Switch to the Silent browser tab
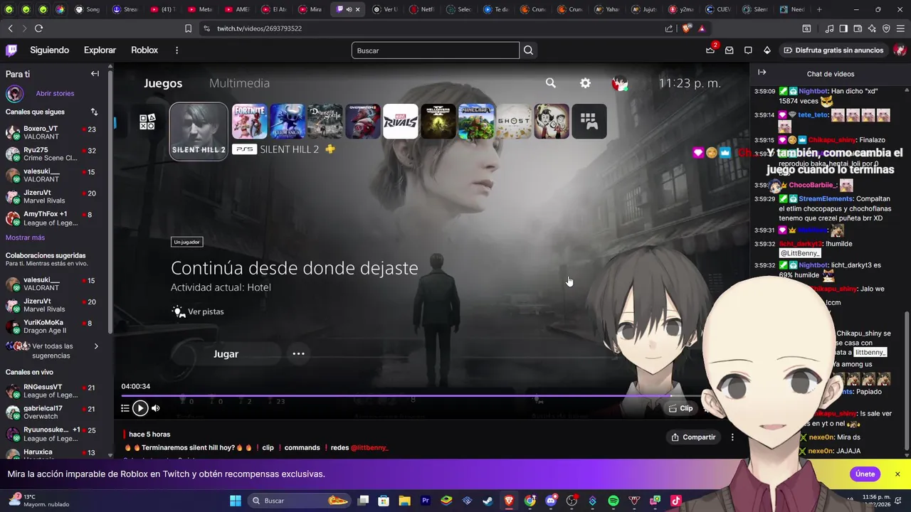This screenshot has width=911, height=512. pyautogui.click(x=756, y=9)
